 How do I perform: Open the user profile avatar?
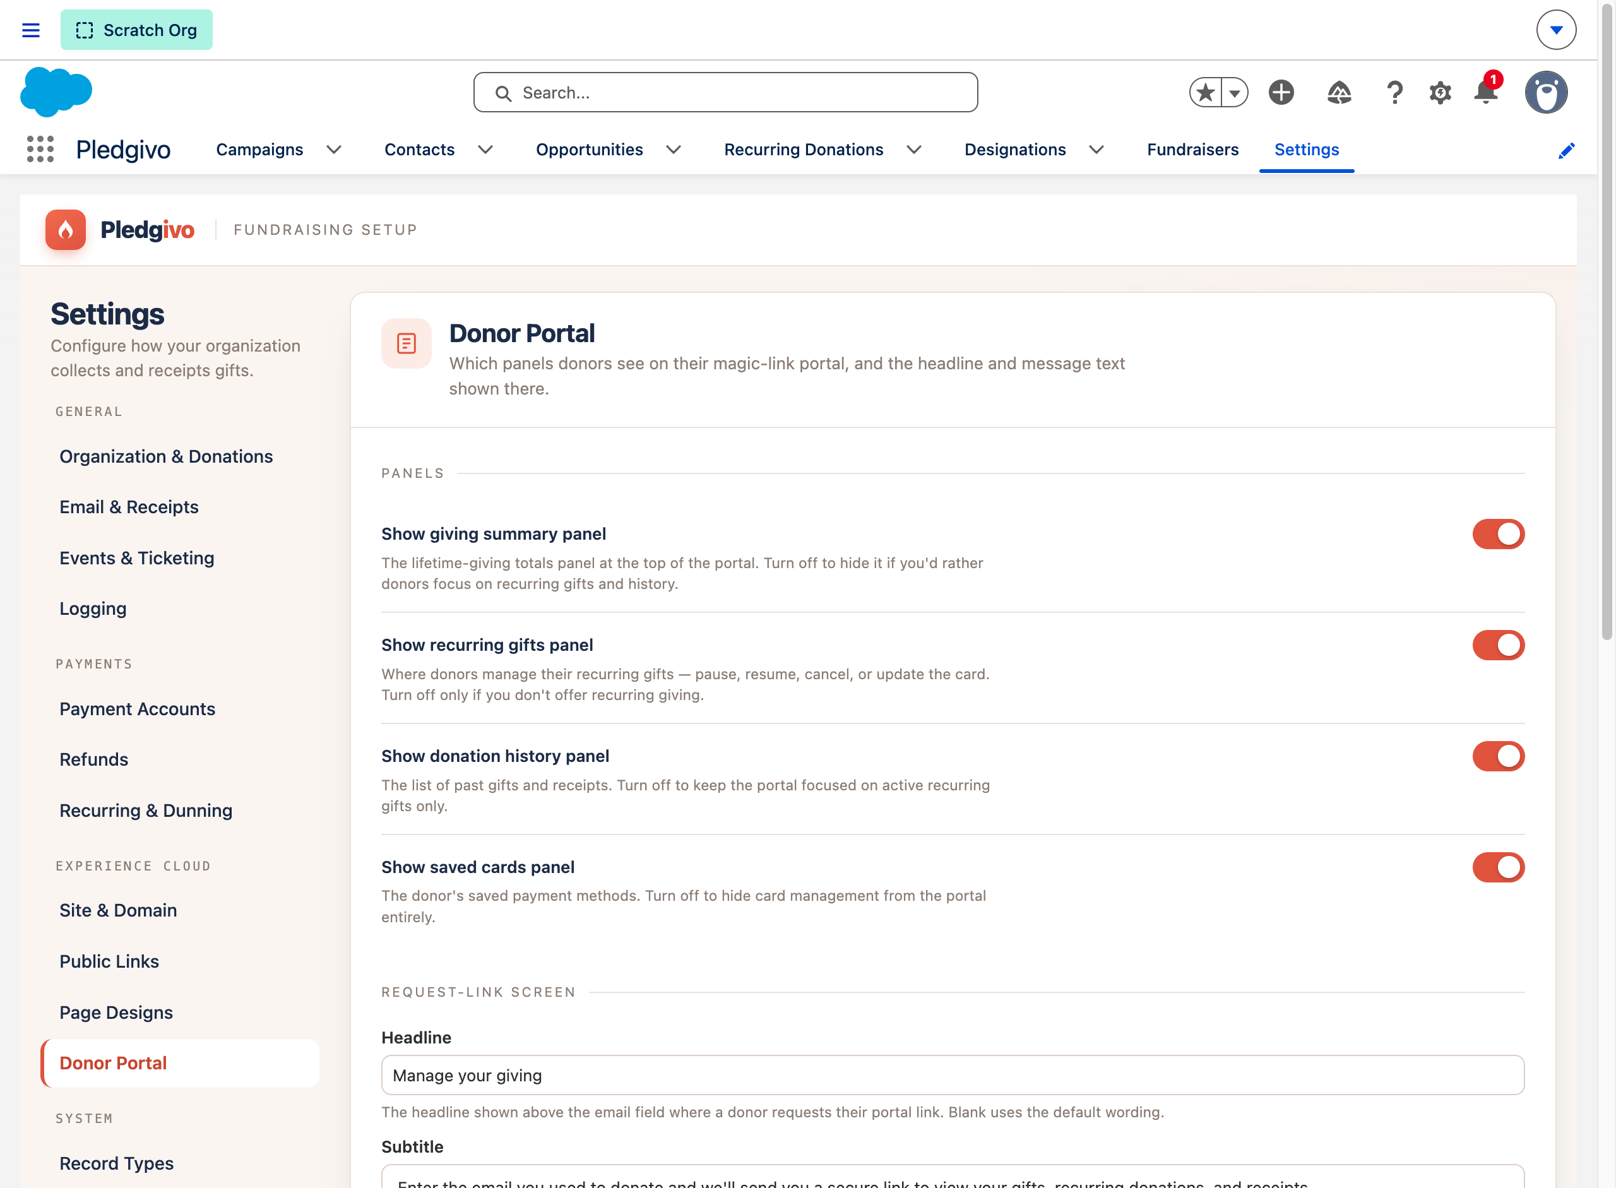[x=1546, y=92]
